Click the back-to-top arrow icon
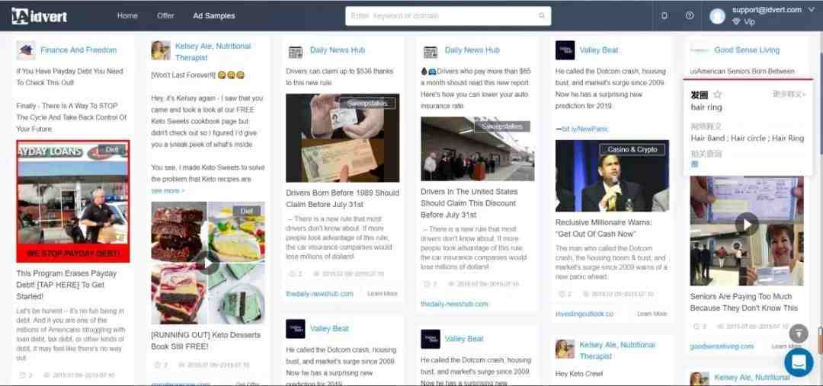The image size is (823, 386). 799,333
